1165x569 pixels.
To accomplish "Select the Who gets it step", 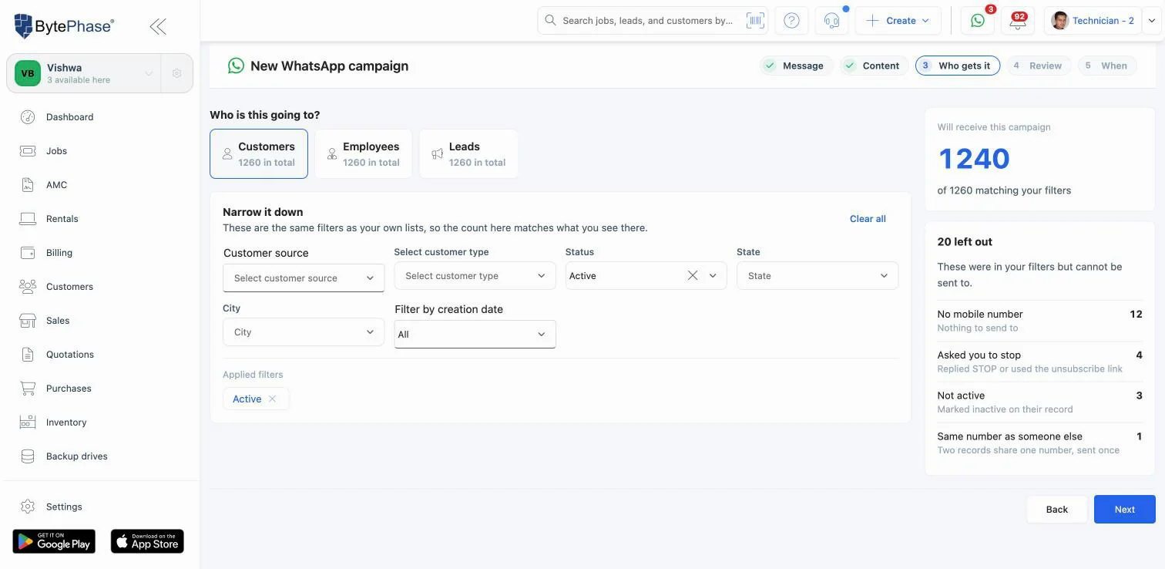I will (x=958, y=66).
